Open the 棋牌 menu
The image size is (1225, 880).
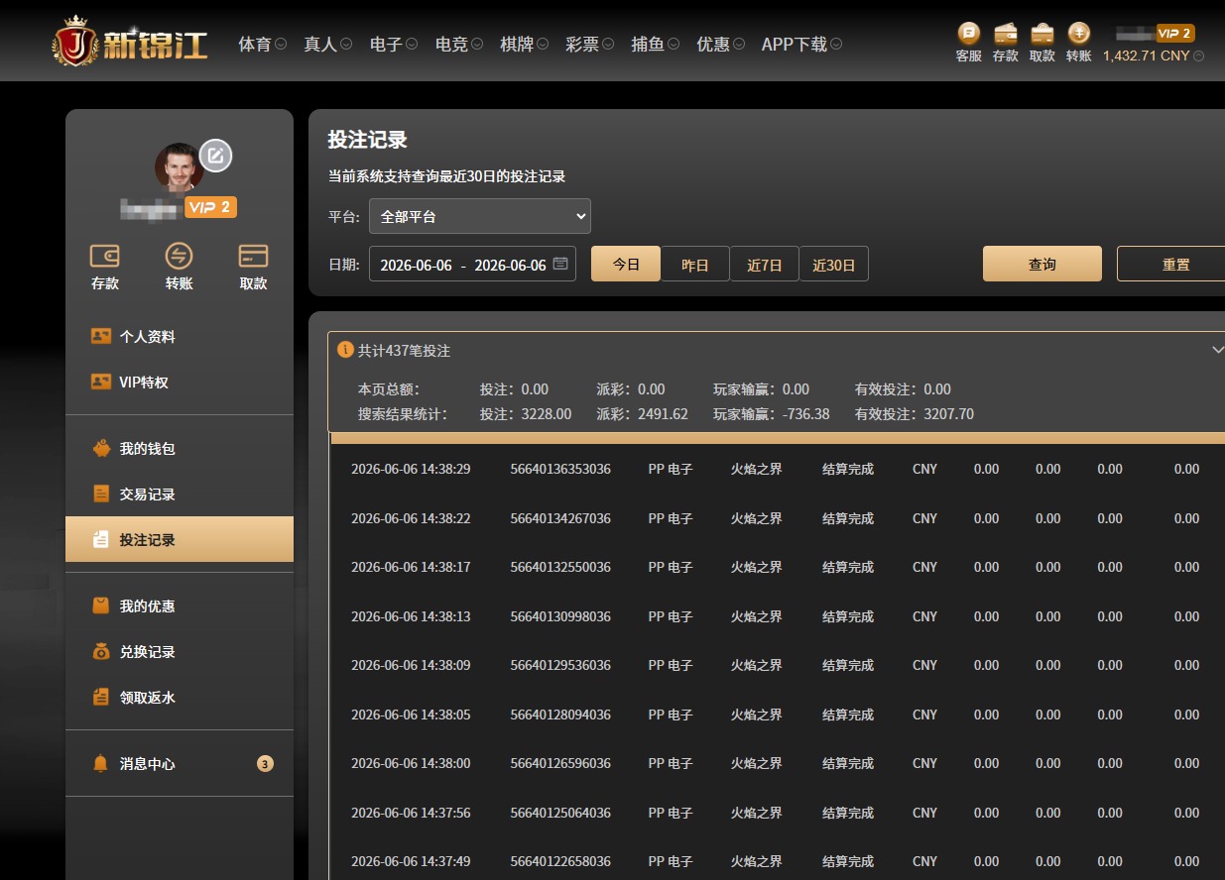click(525, 45)
